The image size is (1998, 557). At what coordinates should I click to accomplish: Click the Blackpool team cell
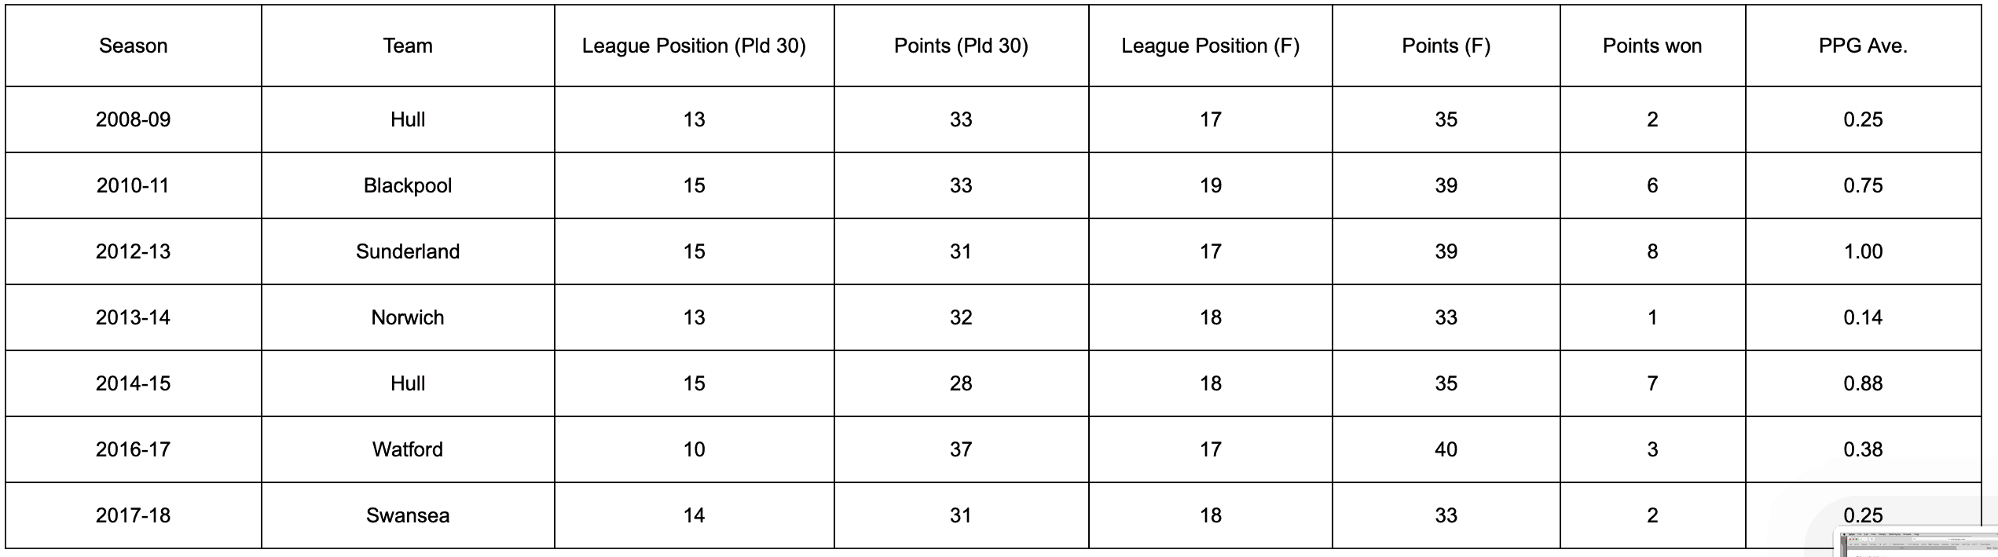pyautogui.click(x=408, y=185)
